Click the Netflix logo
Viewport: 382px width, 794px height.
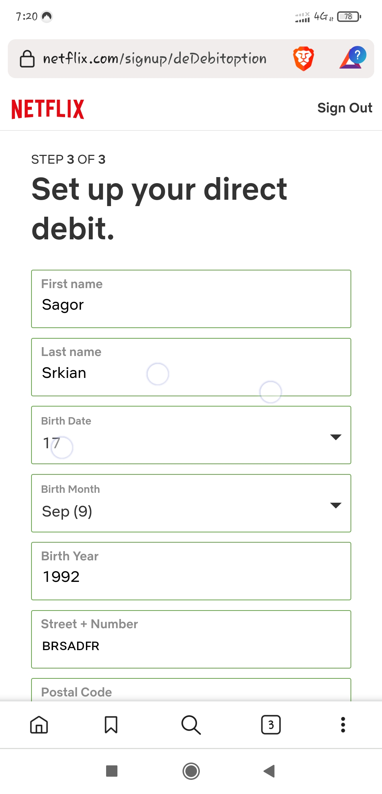click(48, 109)
